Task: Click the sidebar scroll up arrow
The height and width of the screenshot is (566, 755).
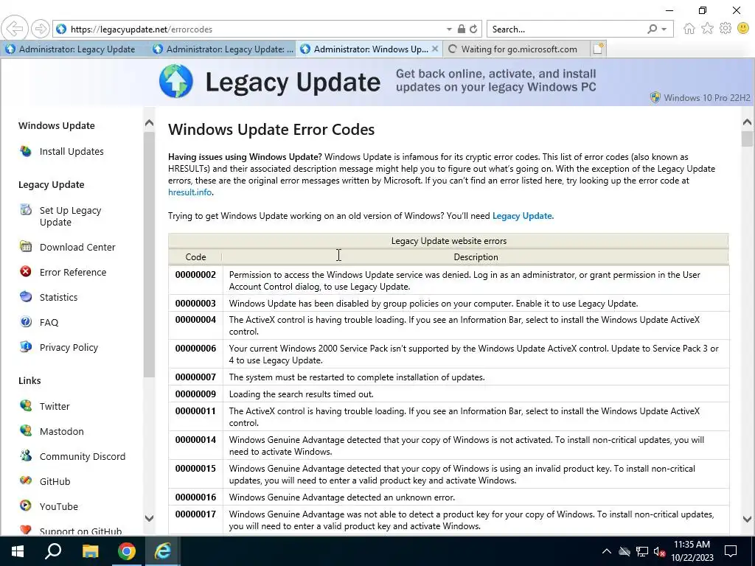Action: [x=149, y=123]
